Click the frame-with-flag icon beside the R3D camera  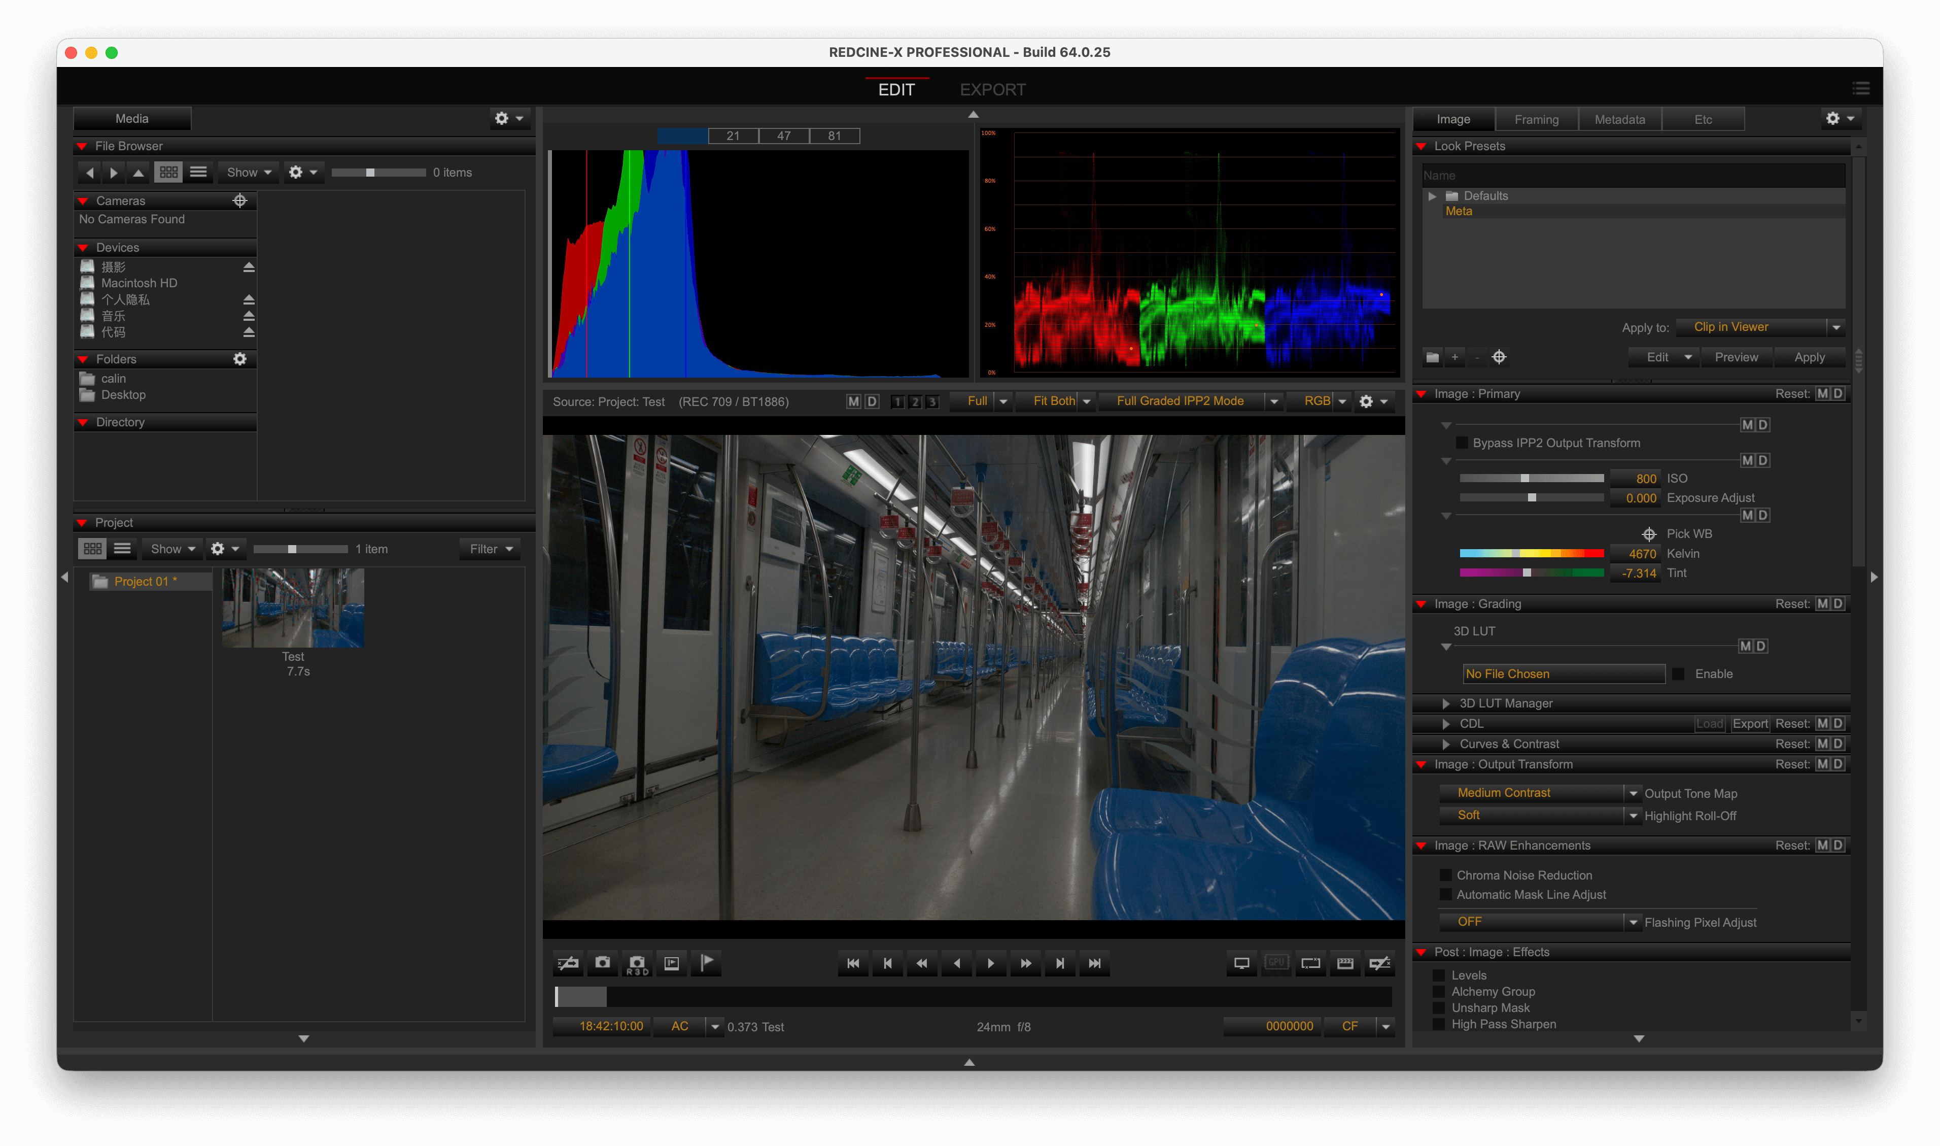click(672, 963)
